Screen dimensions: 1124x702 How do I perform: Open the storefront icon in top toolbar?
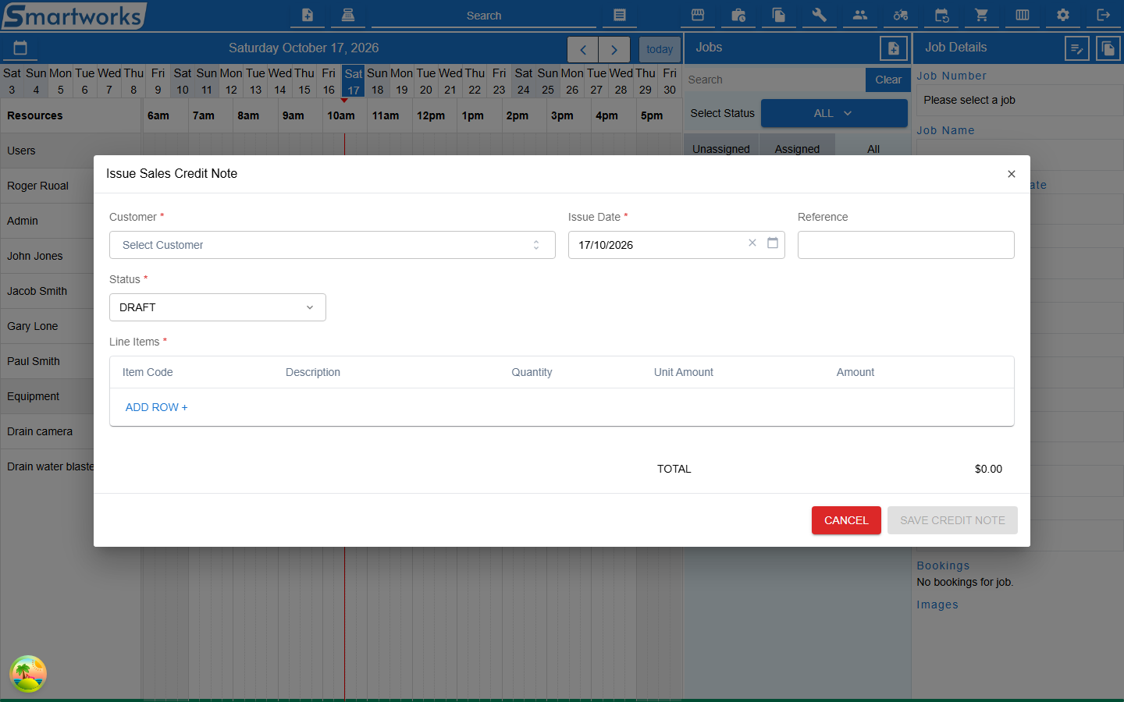point(698,15)
